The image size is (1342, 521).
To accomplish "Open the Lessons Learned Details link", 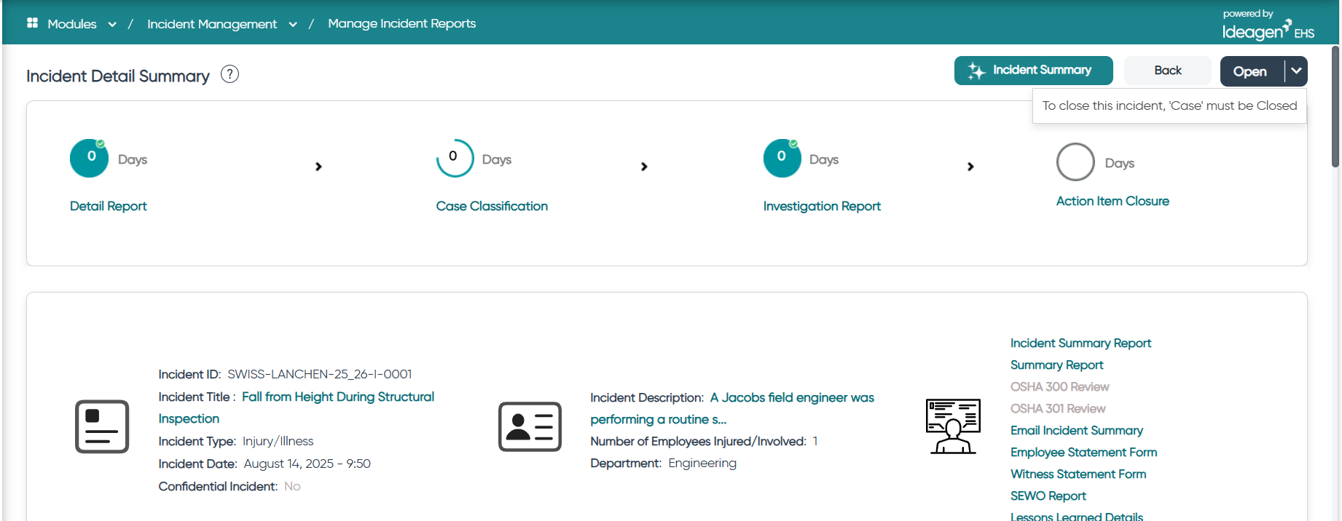I will pos(1076,516).
